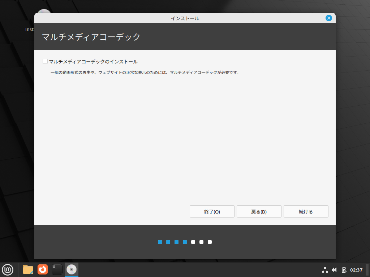Open the Linux Mint menu

8,270
